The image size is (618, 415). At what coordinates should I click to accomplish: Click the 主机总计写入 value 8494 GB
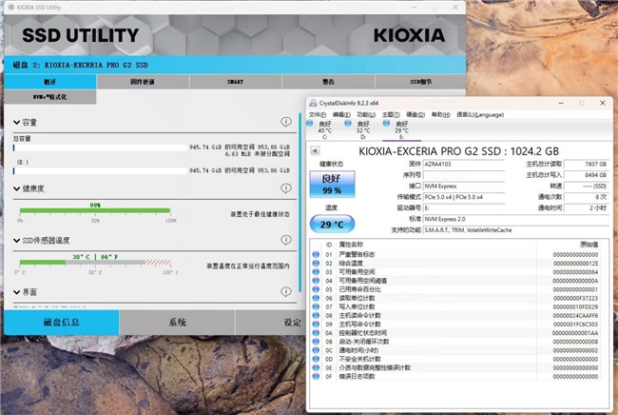(587, 175)
